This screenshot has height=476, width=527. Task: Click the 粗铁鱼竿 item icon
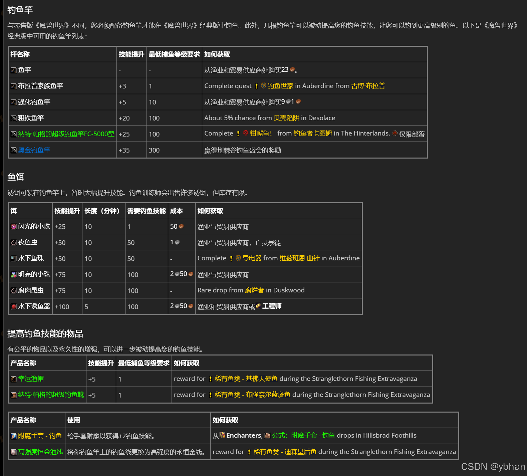coord(13,118)
